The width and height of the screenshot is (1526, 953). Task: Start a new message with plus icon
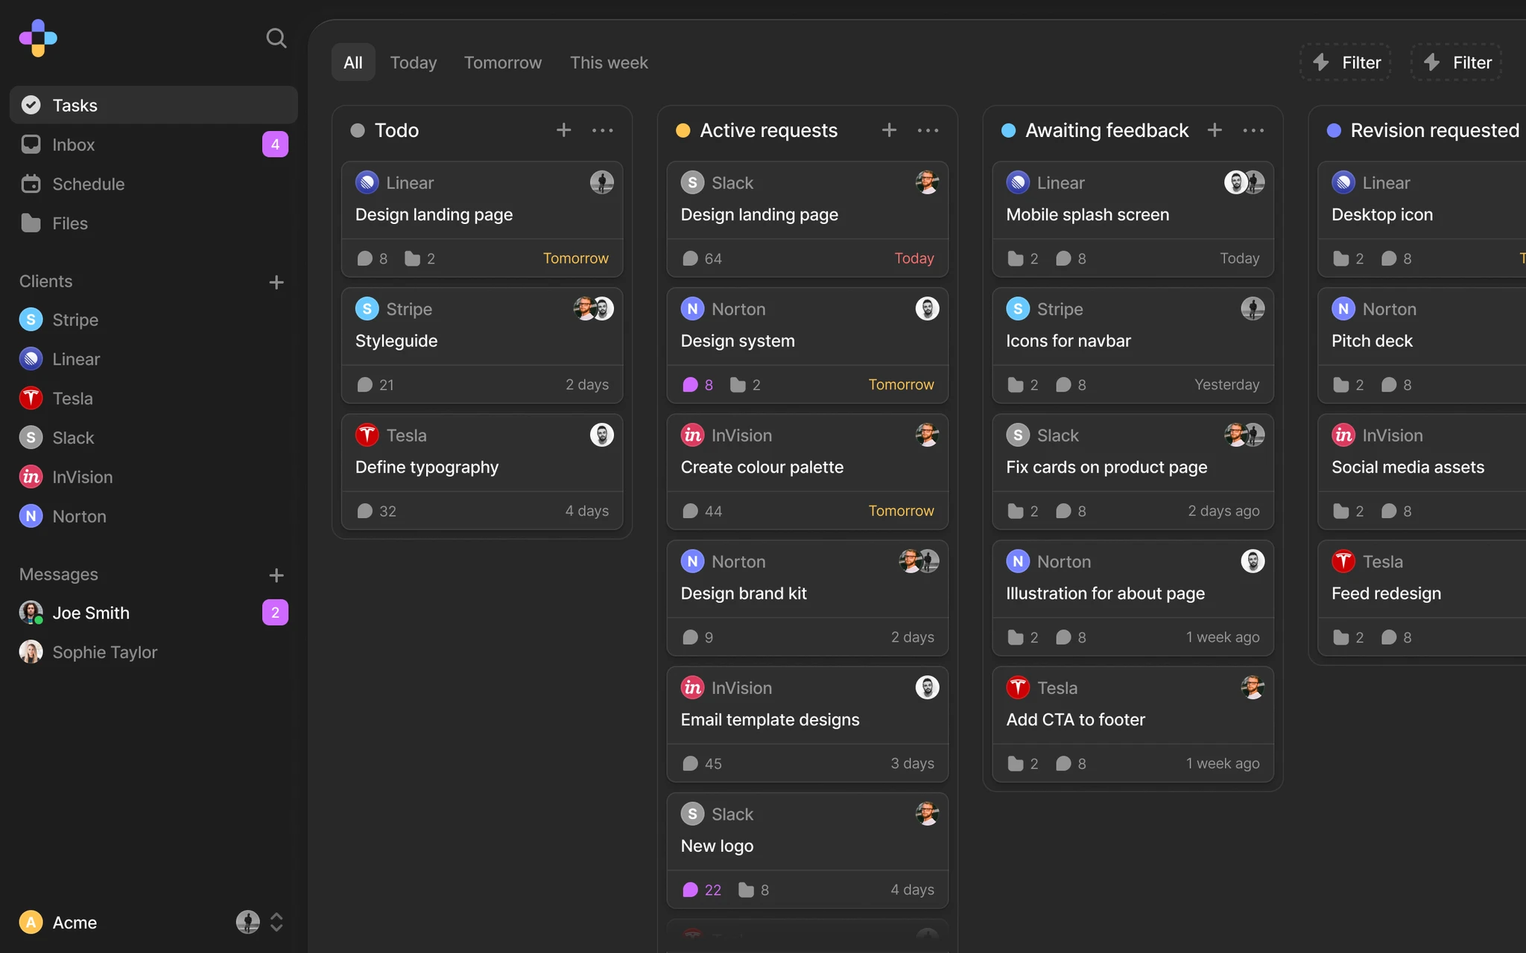276,576
